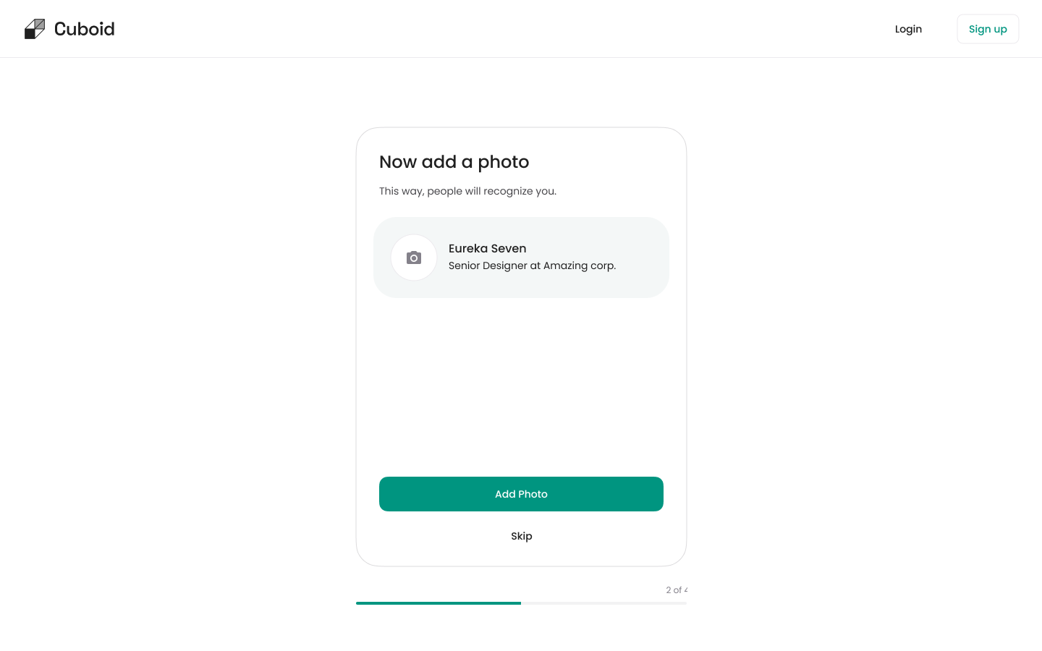
Task: Select the name Eureka Seven
Action: tap(487, 248)
